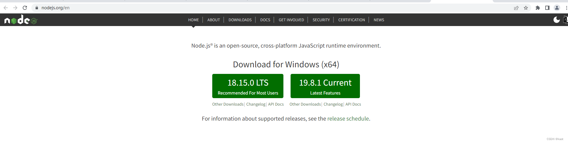Open the GET INVOLVED nav item
The height and width of the screenshot is (143, 568).
tap(291, 20)
